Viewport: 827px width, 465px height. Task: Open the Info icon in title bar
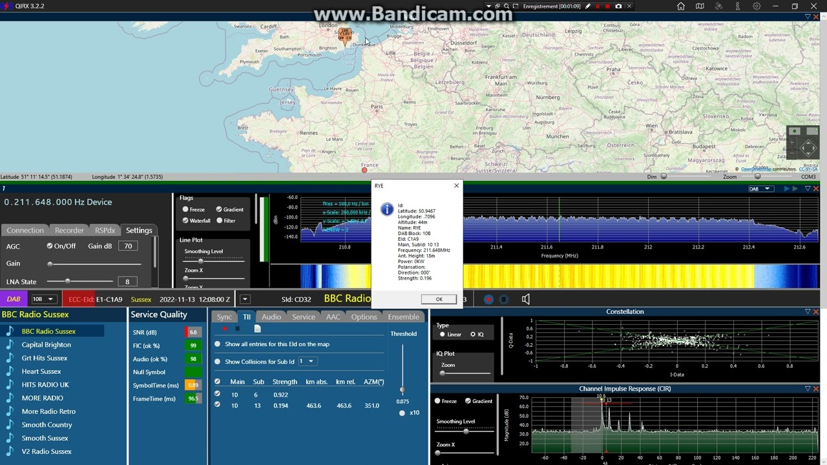[x=738, y=6]
